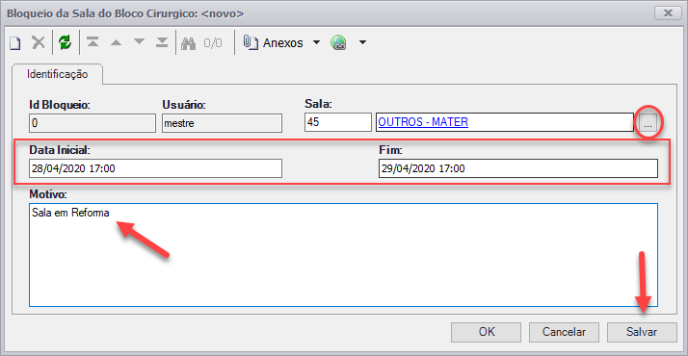This screenshot has height=356, width=688.
Task: Click the Data Inicial field
Action: coord(155,168)
